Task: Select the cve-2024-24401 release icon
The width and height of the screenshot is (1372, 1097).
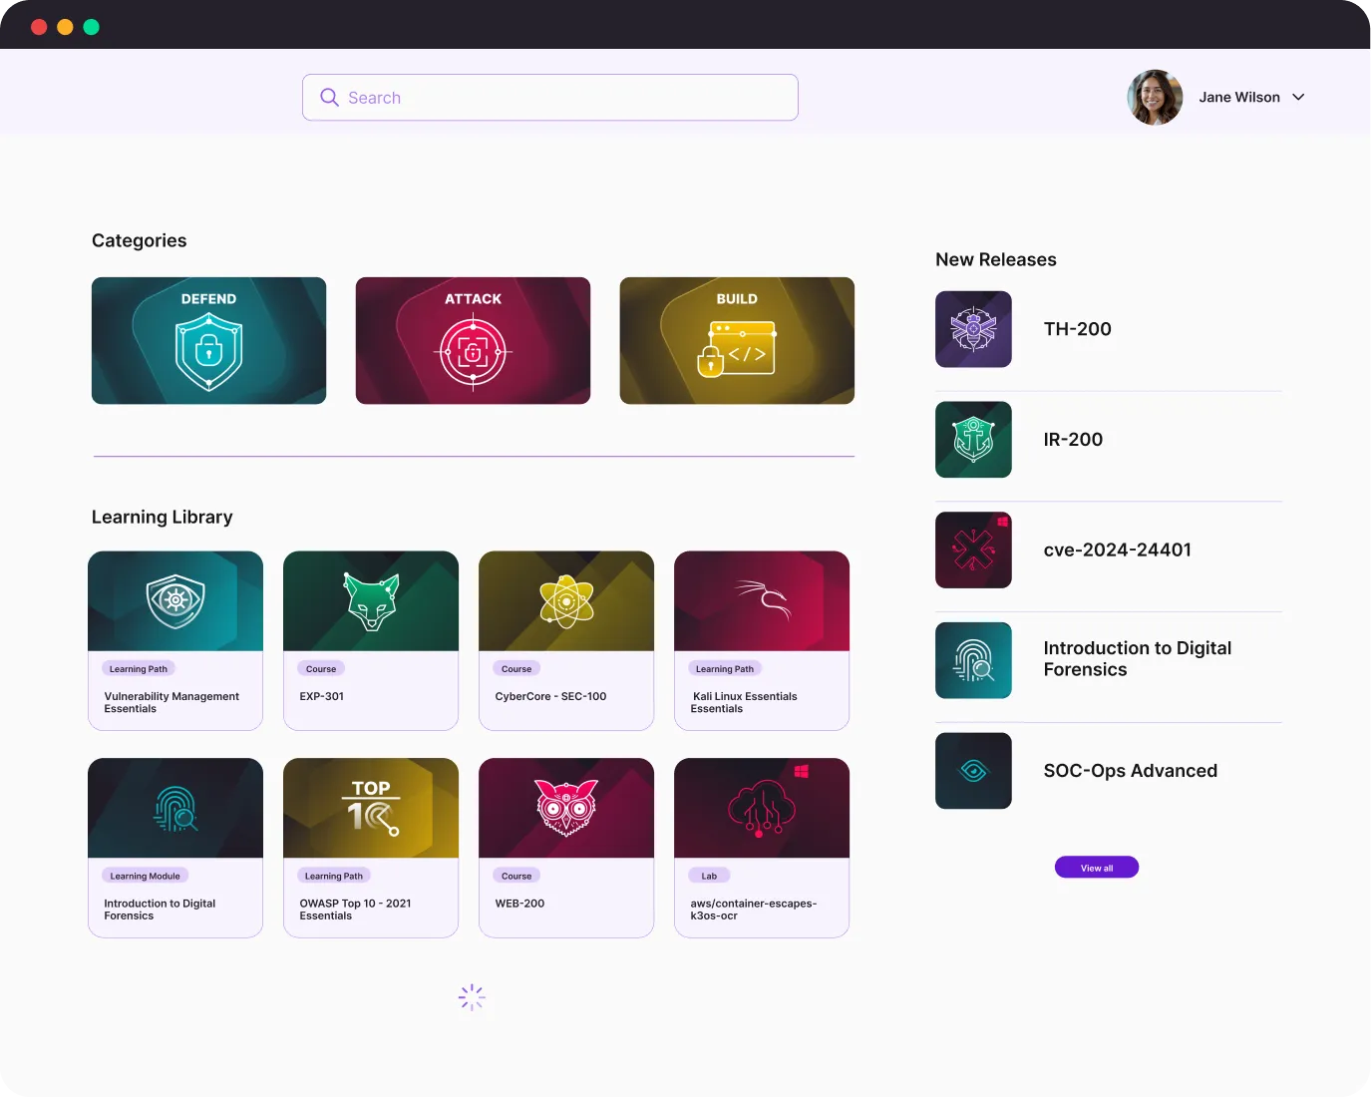Action: pos(973,550)
